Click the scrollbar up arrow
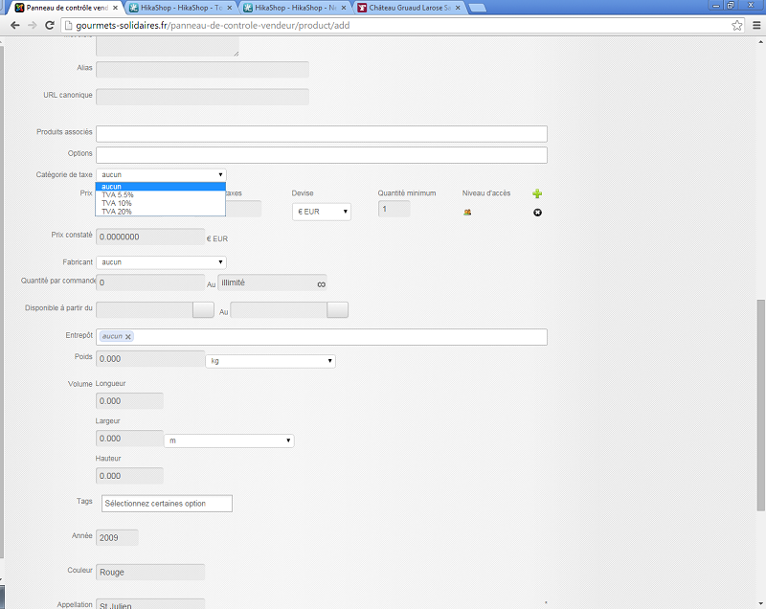 761,42
